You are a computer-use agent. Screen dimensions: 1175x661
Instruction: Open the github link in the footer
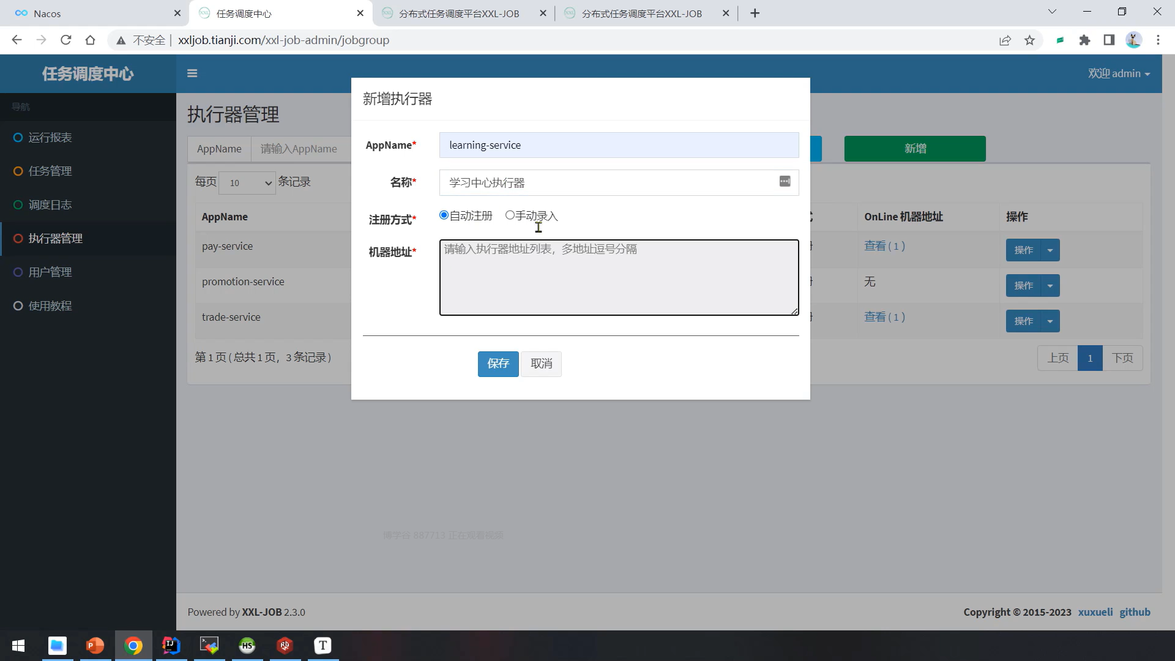click(x=1135, y=612)
